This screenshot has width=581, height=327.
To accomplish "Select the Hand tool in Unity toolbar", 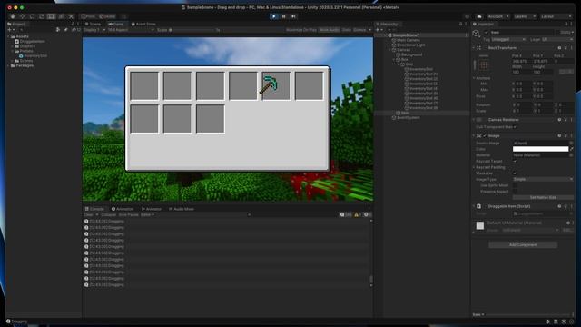I will [13, 16].
